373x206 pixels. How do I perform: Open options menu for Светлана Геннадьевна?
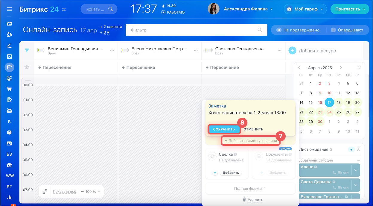coord(279,51)
